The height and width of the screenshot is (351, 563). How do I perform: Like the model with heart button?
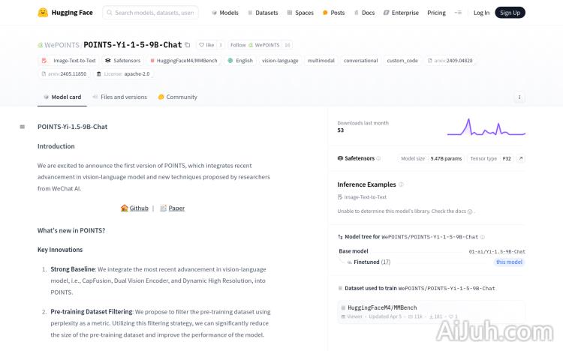[207, 45]
